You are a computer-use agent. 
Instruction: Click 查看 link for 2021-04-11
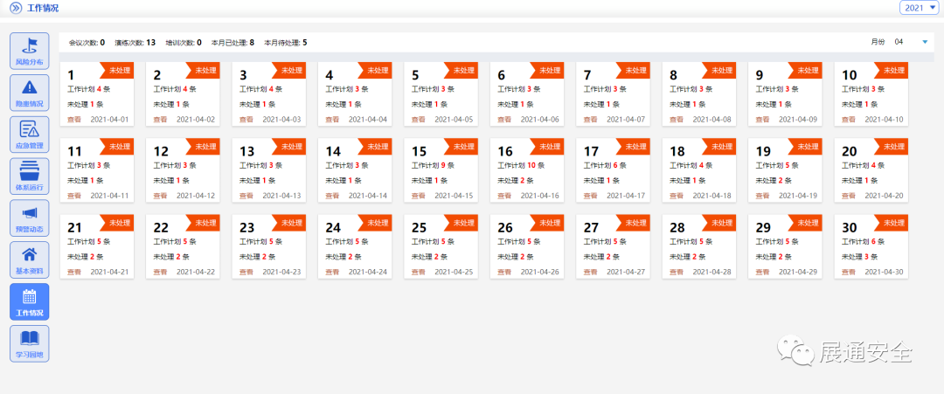(74, 196)
